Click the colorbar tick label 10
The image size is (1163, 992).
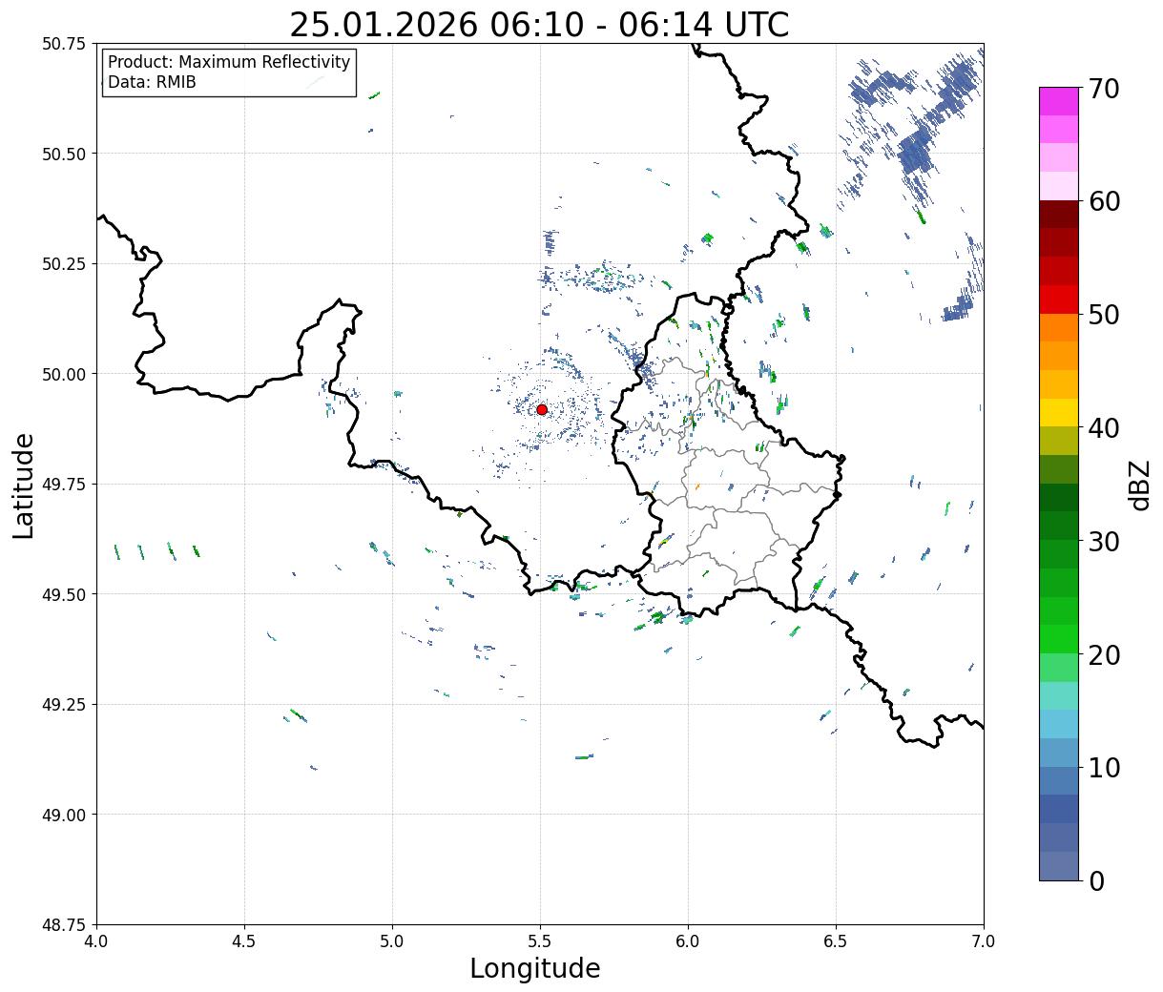1104,767
